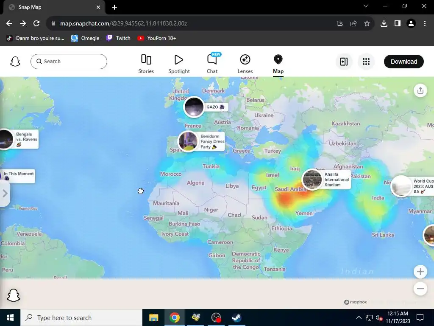Click the mapbox attribution link
Image resolution: width=434 pixels, height=326 pixels.
356,302
